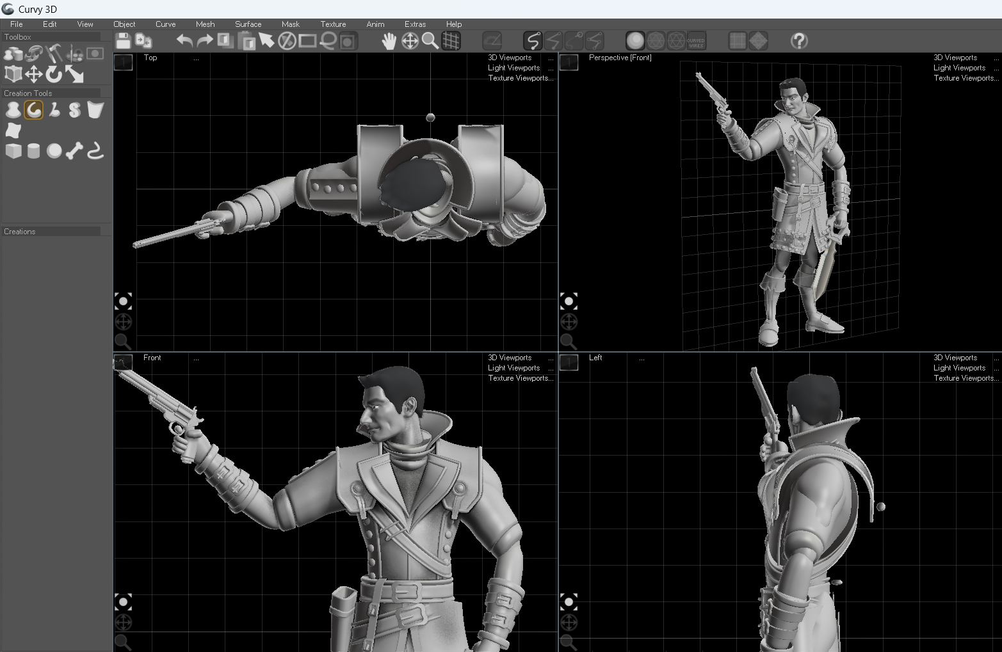The height and width of the screenshot is (652, 1002).
Task: Select the Rotate tool in Toolbox
Action: 54,74
